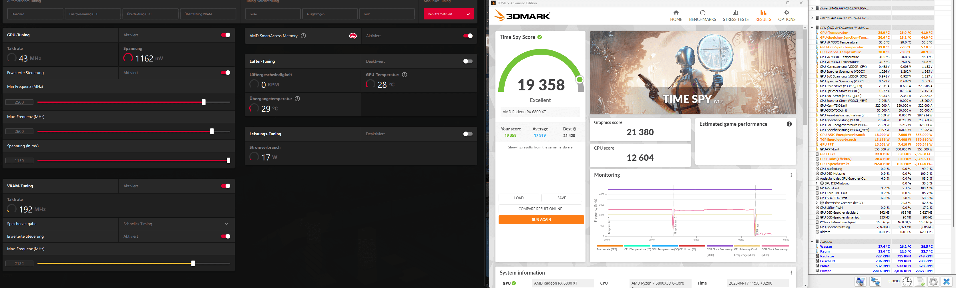Expand Thermische Grenzen der GPU subgroup

[817, 203]
